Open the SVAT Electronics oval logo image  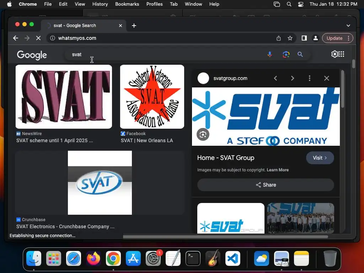pyautogui.click(x=100, y=183)
